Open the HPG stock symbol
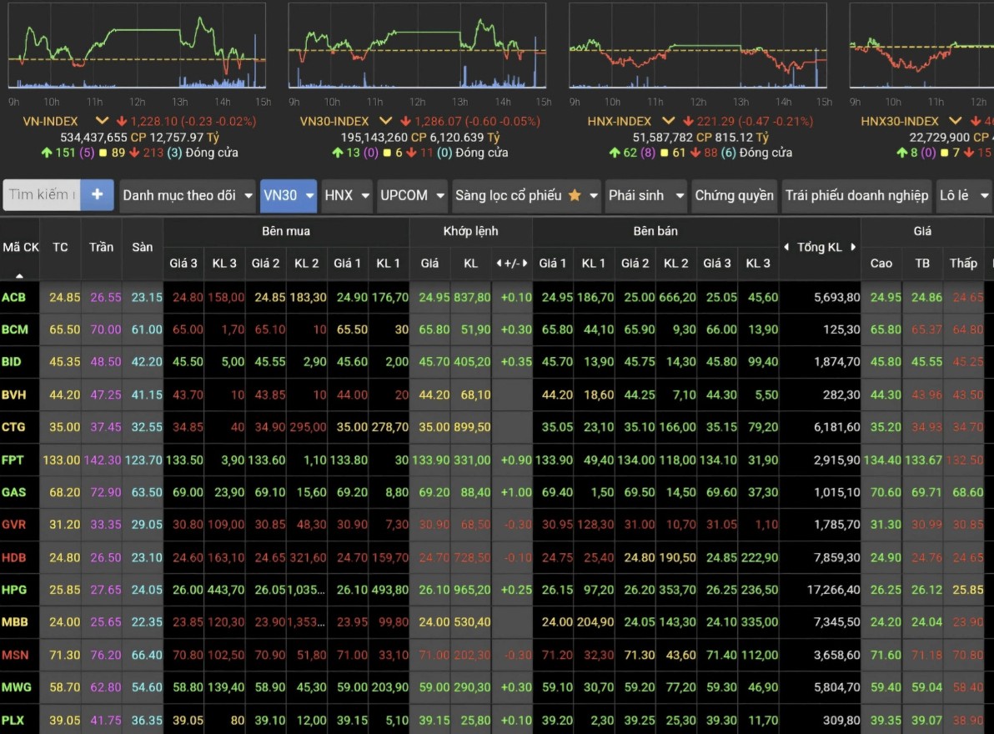994x734 pixels. coord(14,590)
